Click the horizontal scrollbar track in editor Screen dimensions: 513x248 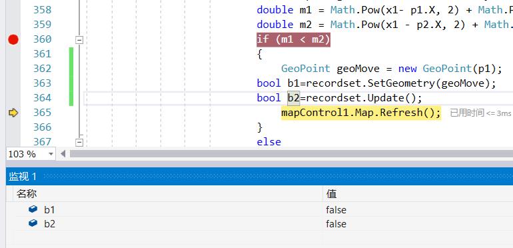[x=291, y=154]
